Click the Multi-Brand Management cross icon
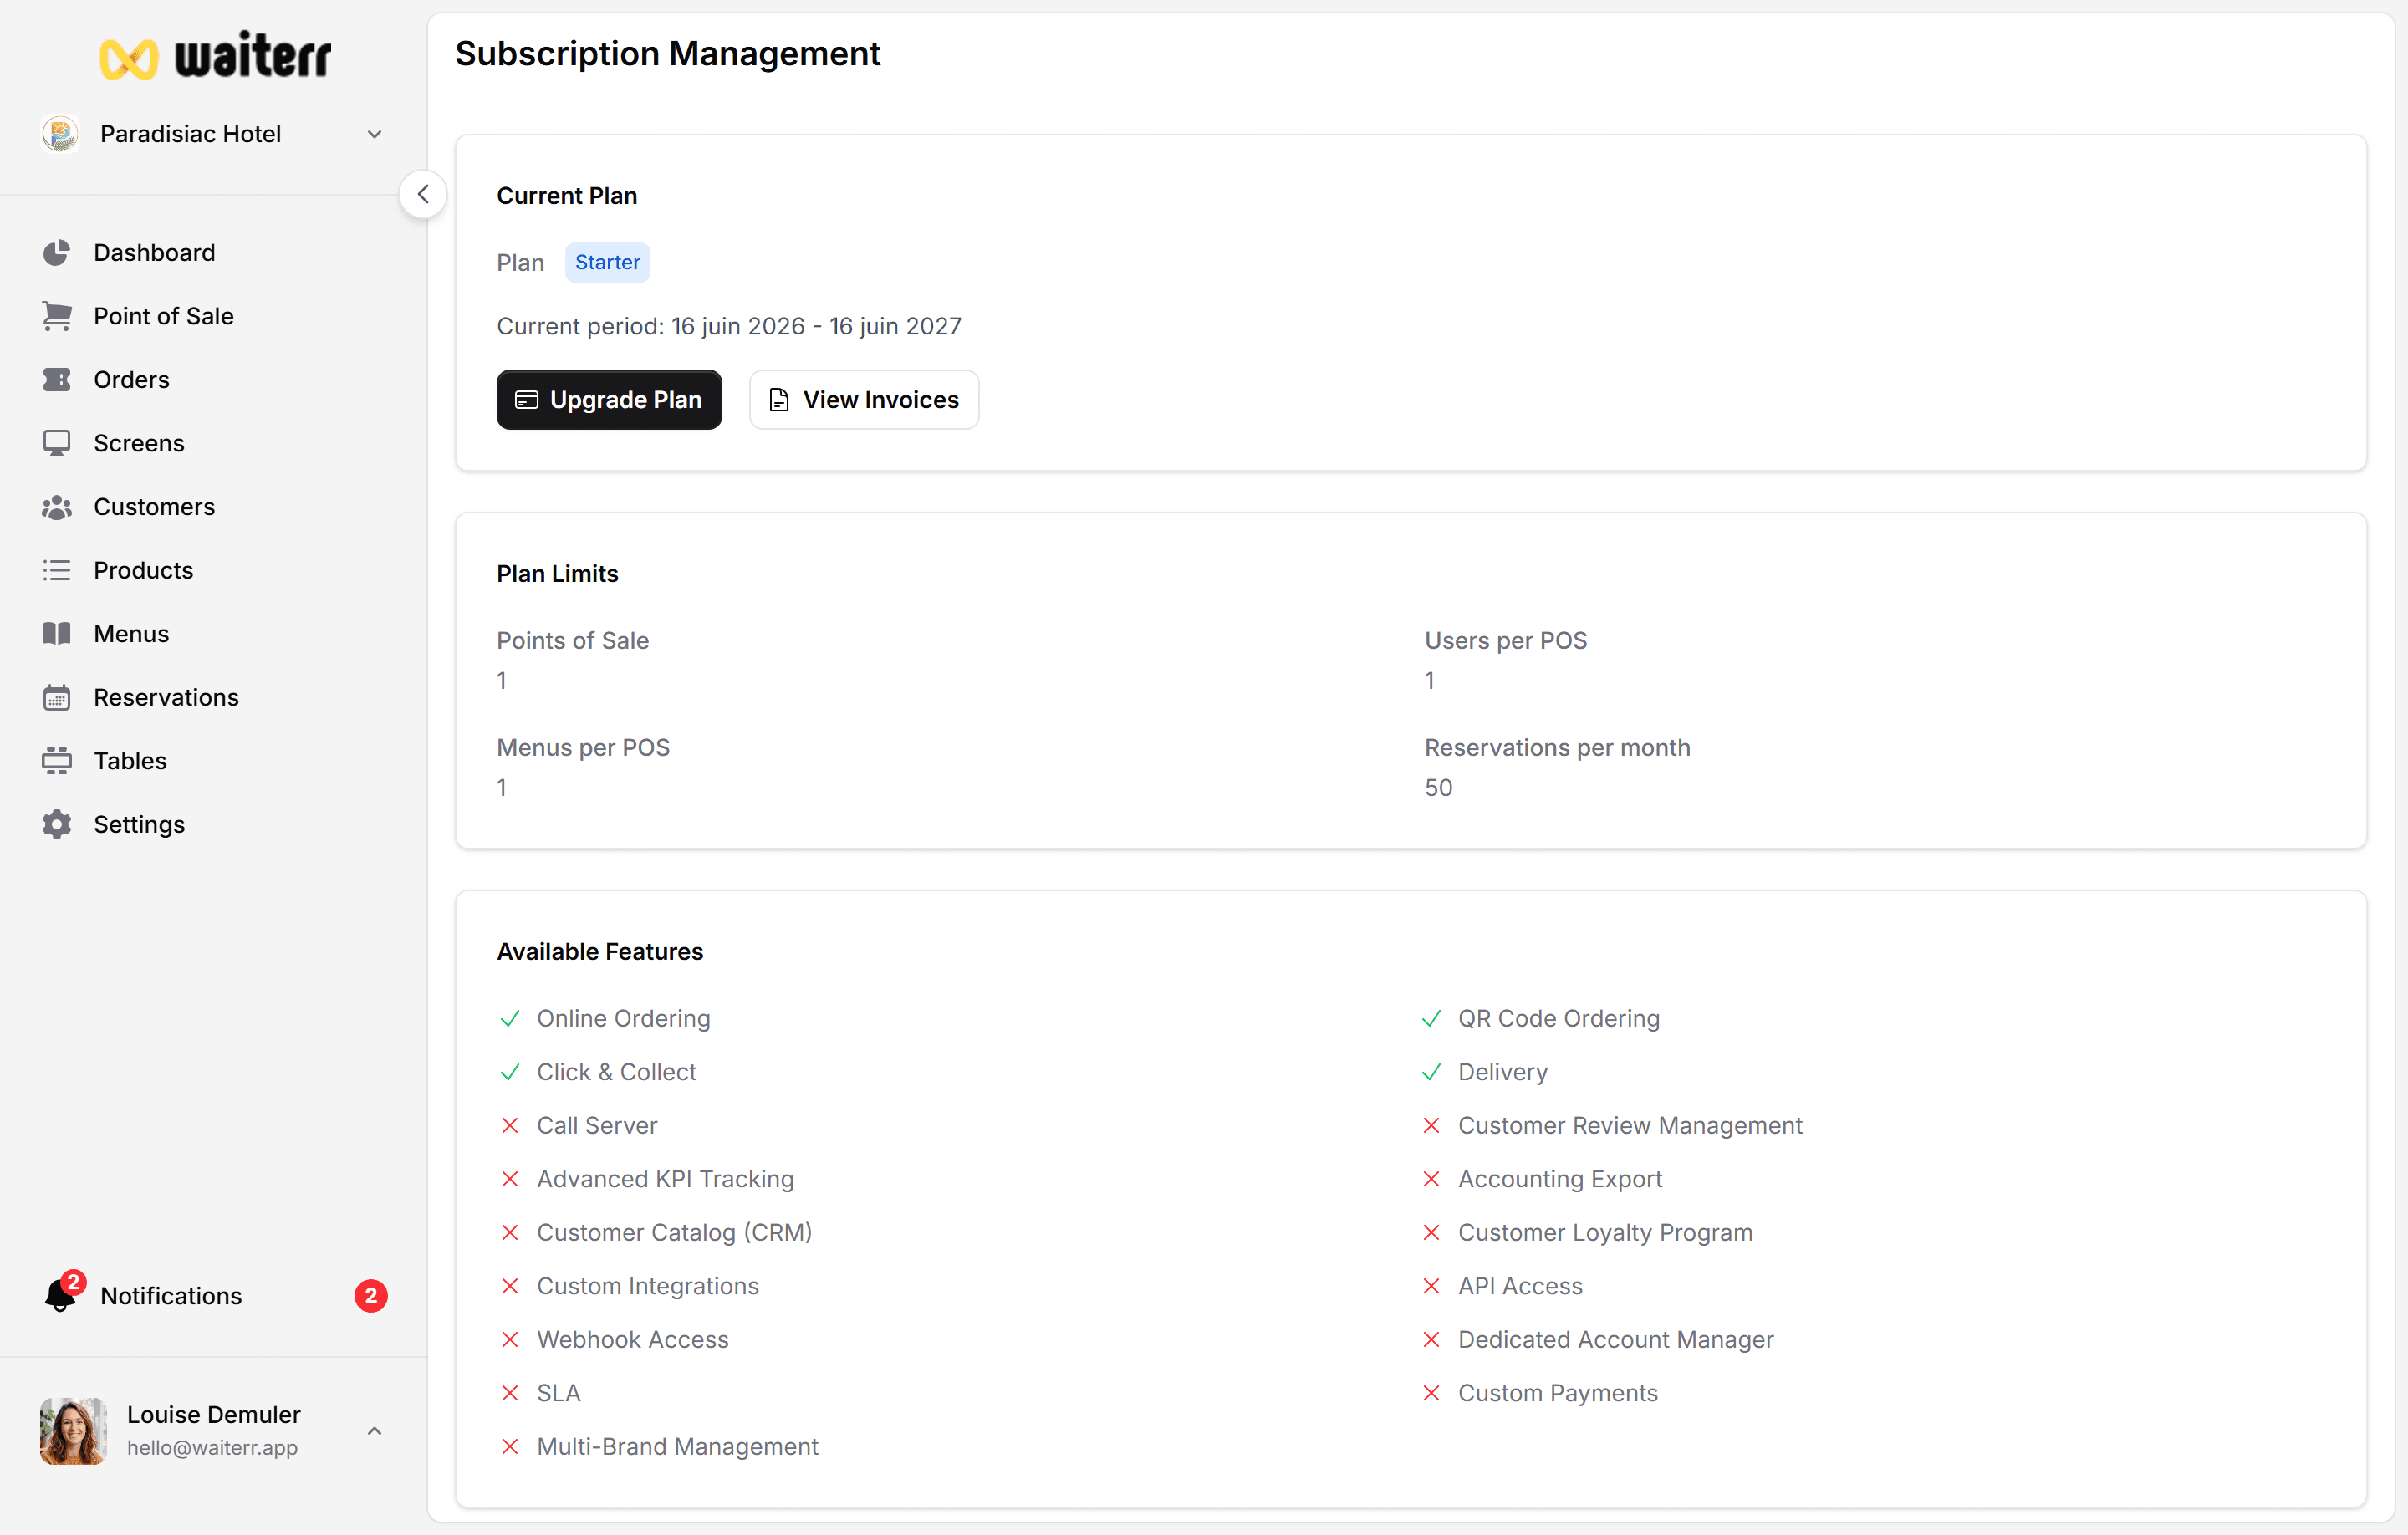This screenshot has width=2408, height=1535. coord(510,1446)
